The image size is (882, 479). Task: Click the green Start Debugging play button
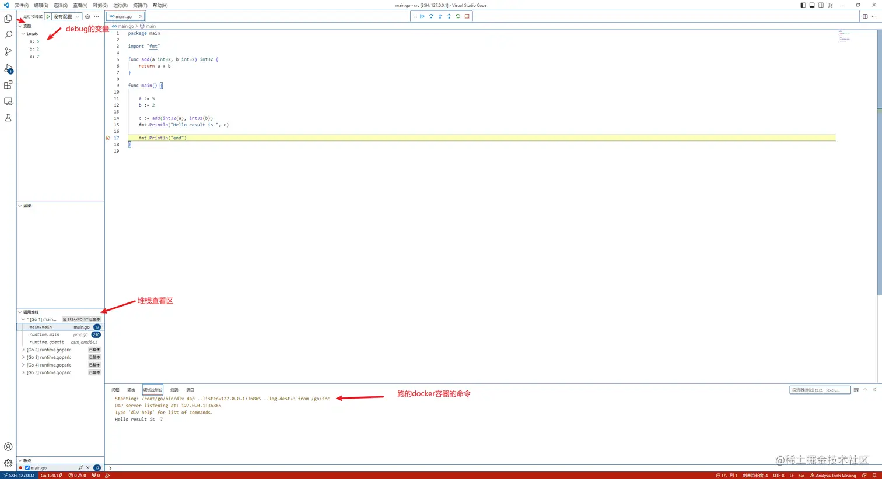(x=48, y=16)
